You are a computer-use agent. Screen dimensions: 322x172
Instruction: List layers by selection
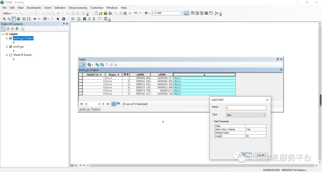pyautogui.click(x=17, y=29)
